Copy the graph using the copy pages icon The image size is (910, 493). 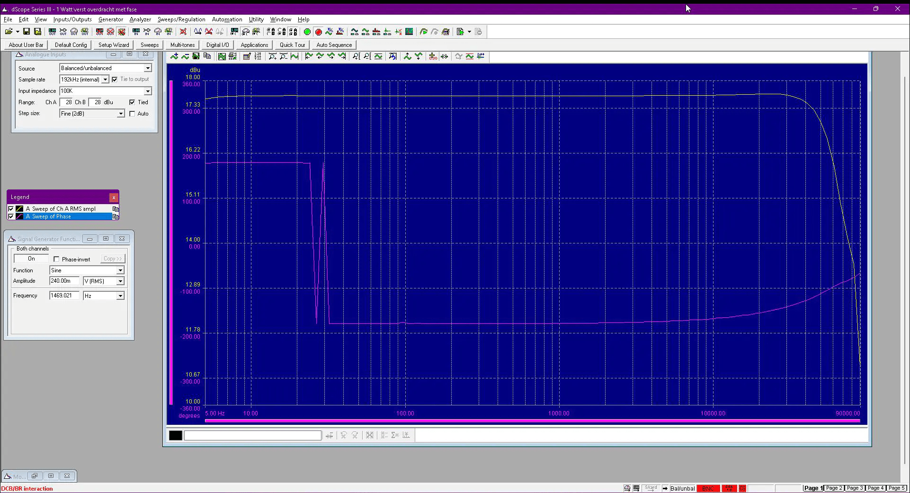tap(207, 56)
